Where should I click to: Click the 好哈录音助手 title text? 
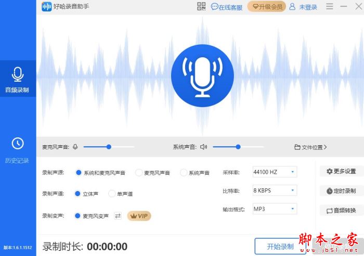coord(71,6)
